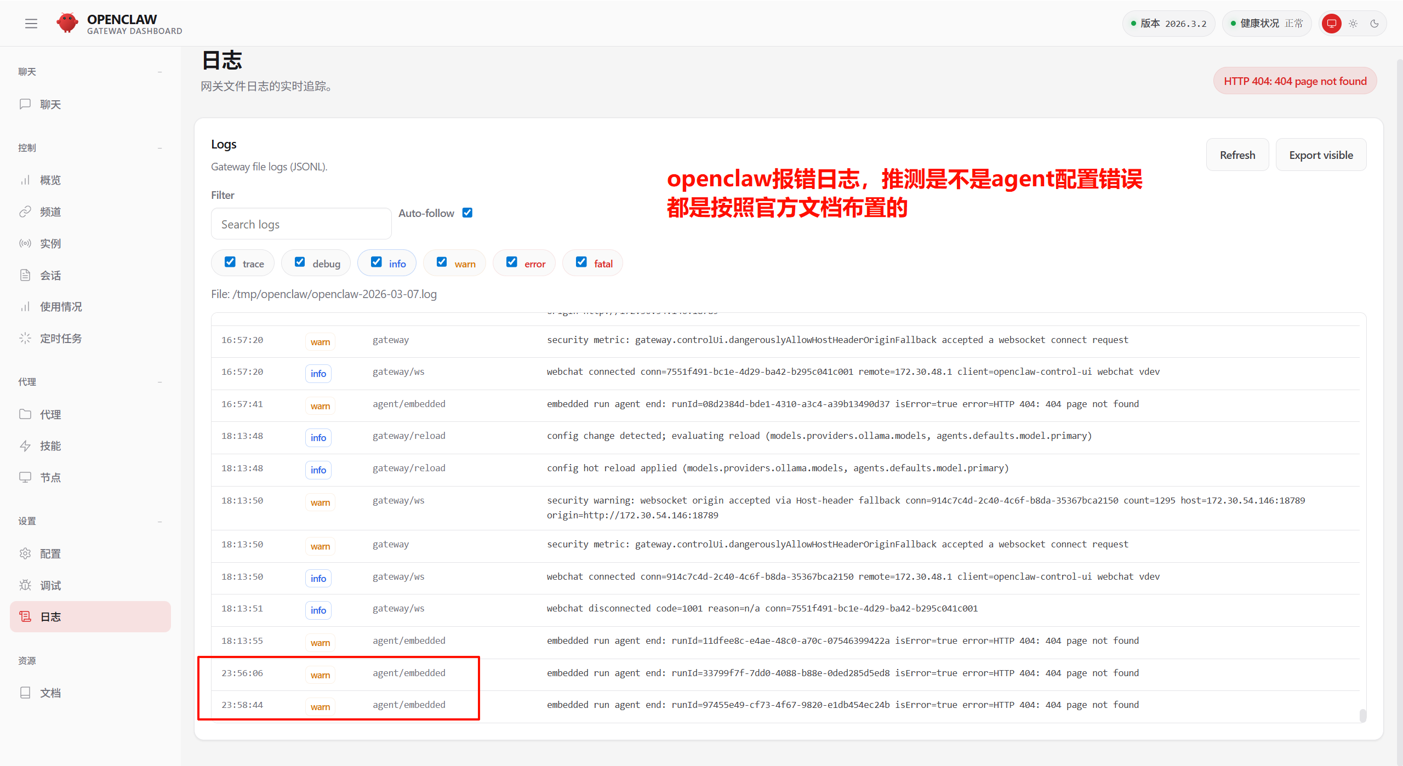This screenshot has width=1403, height=766.
Task: Open the 技能 menu item
Action: point(50,446)
